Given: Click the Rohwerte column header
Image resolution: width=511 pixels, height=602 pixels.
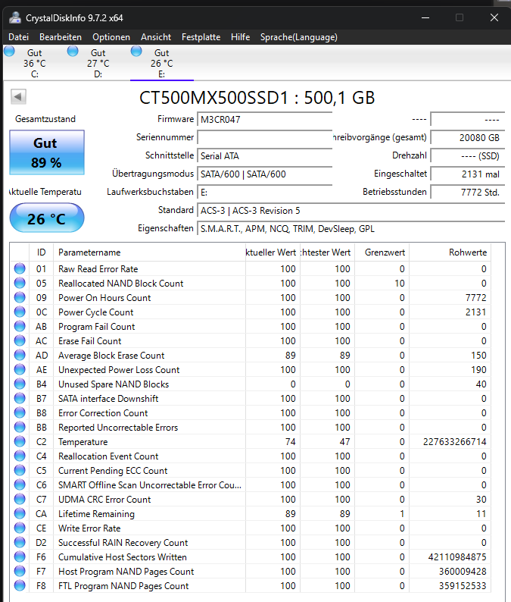Looking at the screenshot, I should click(450, 252).
